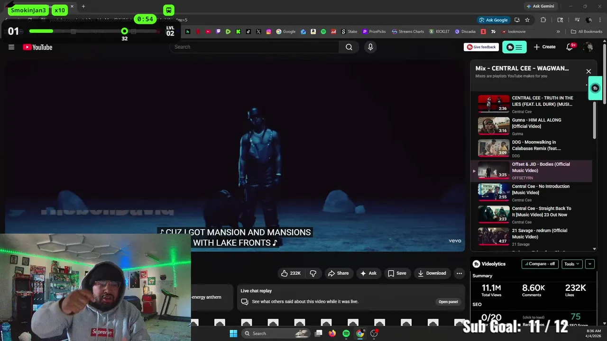Switch to Chrome in the taskbar

tap(360, 333)
